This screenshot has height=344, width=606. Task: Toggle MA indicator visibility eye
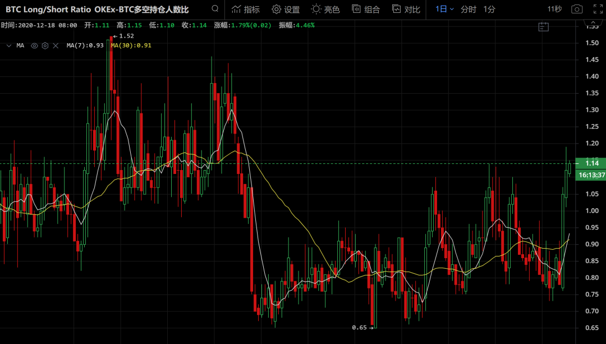pos(34,45)
